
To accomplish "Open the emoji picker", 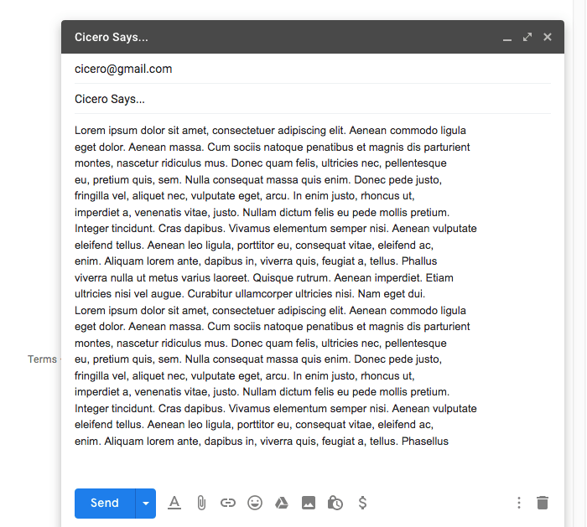I will click(x=255, y=503).
